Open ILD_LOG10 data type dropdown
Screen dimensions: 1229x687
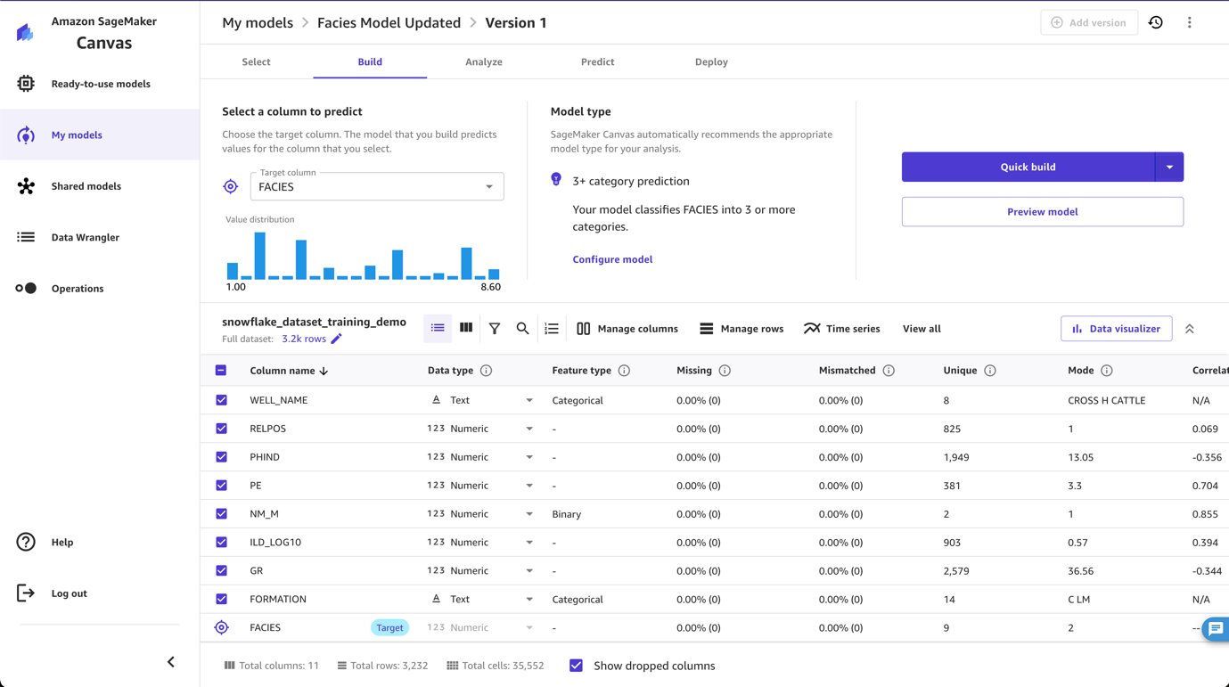529,543
